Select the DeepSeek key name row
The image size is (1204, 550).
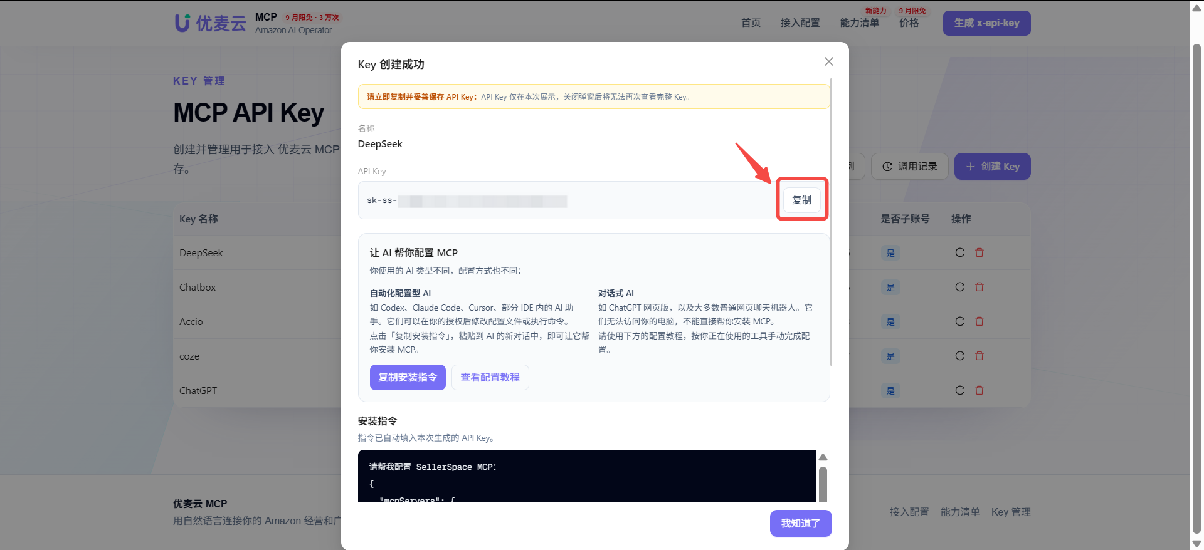click(x=201, y=253)
